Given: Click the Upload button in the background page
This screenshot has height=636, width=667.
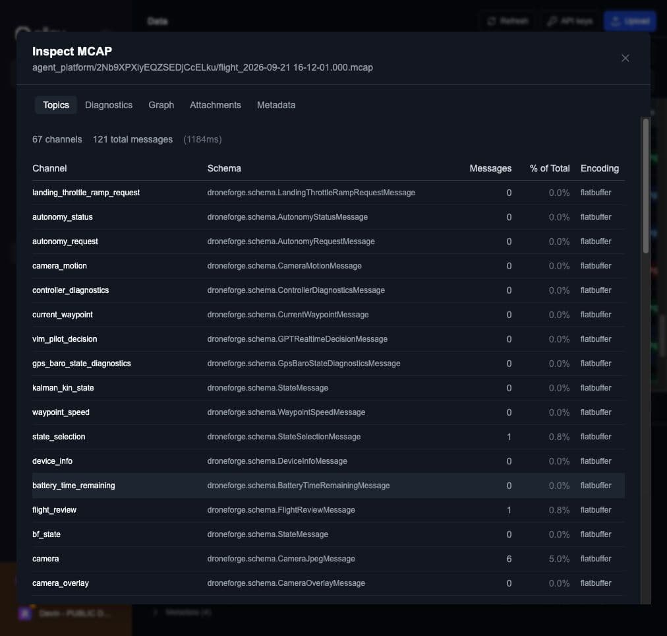Looking at the screenshot, I should pyautogui.click(x=630, y=21).
